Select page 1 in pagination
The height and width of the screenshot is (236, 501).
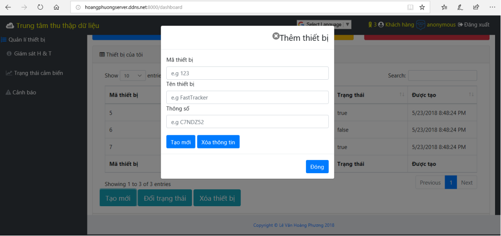[451, 182]
